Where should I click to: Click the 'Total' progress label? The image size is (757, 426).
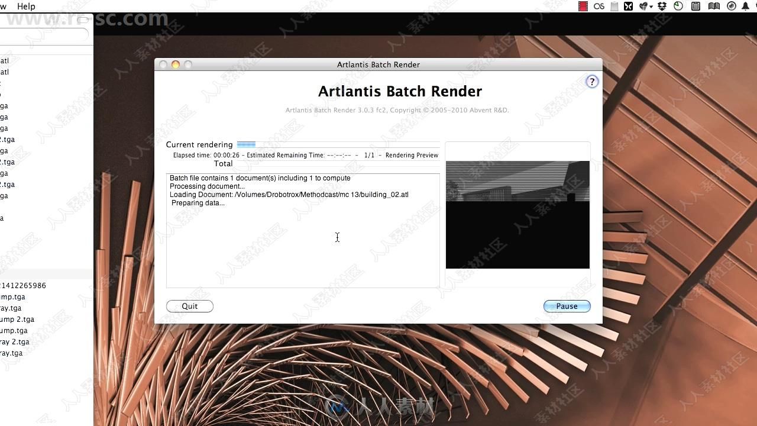click(x=223, y=163)
